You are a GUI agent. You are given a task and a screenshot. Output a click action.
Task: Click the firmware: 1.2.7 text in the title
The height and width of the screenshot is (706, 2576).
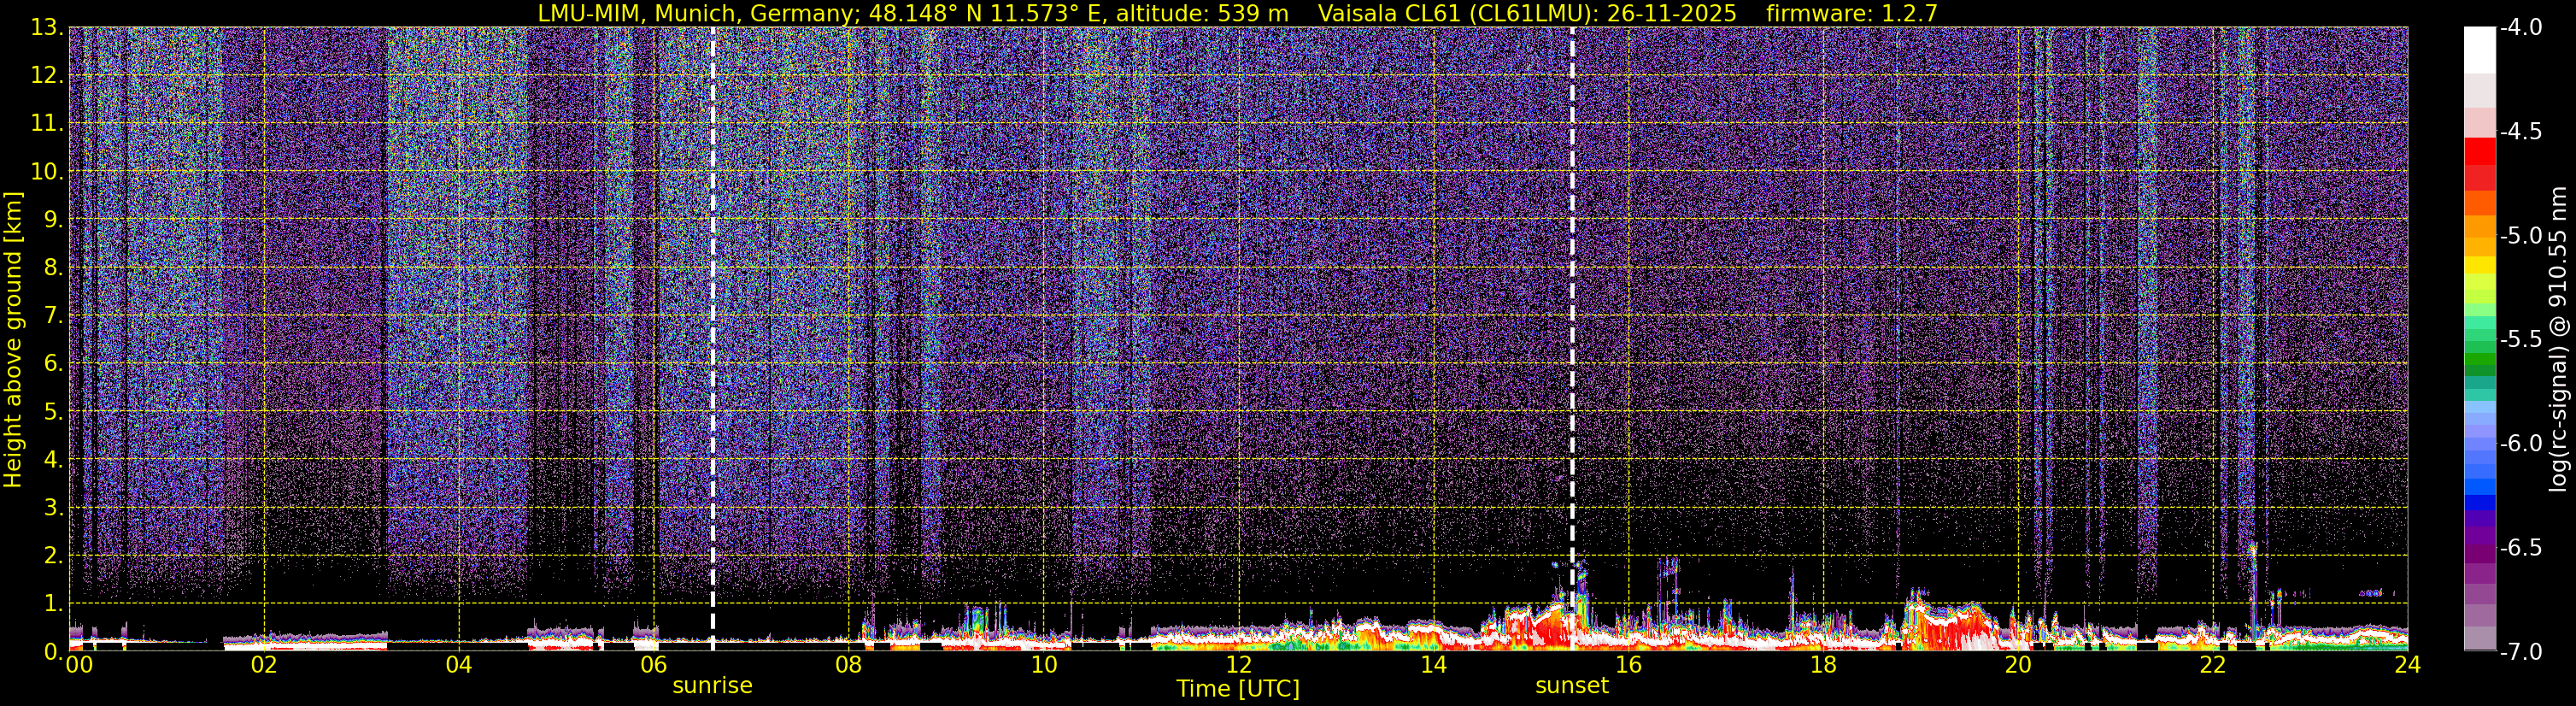pos(1852,13)
